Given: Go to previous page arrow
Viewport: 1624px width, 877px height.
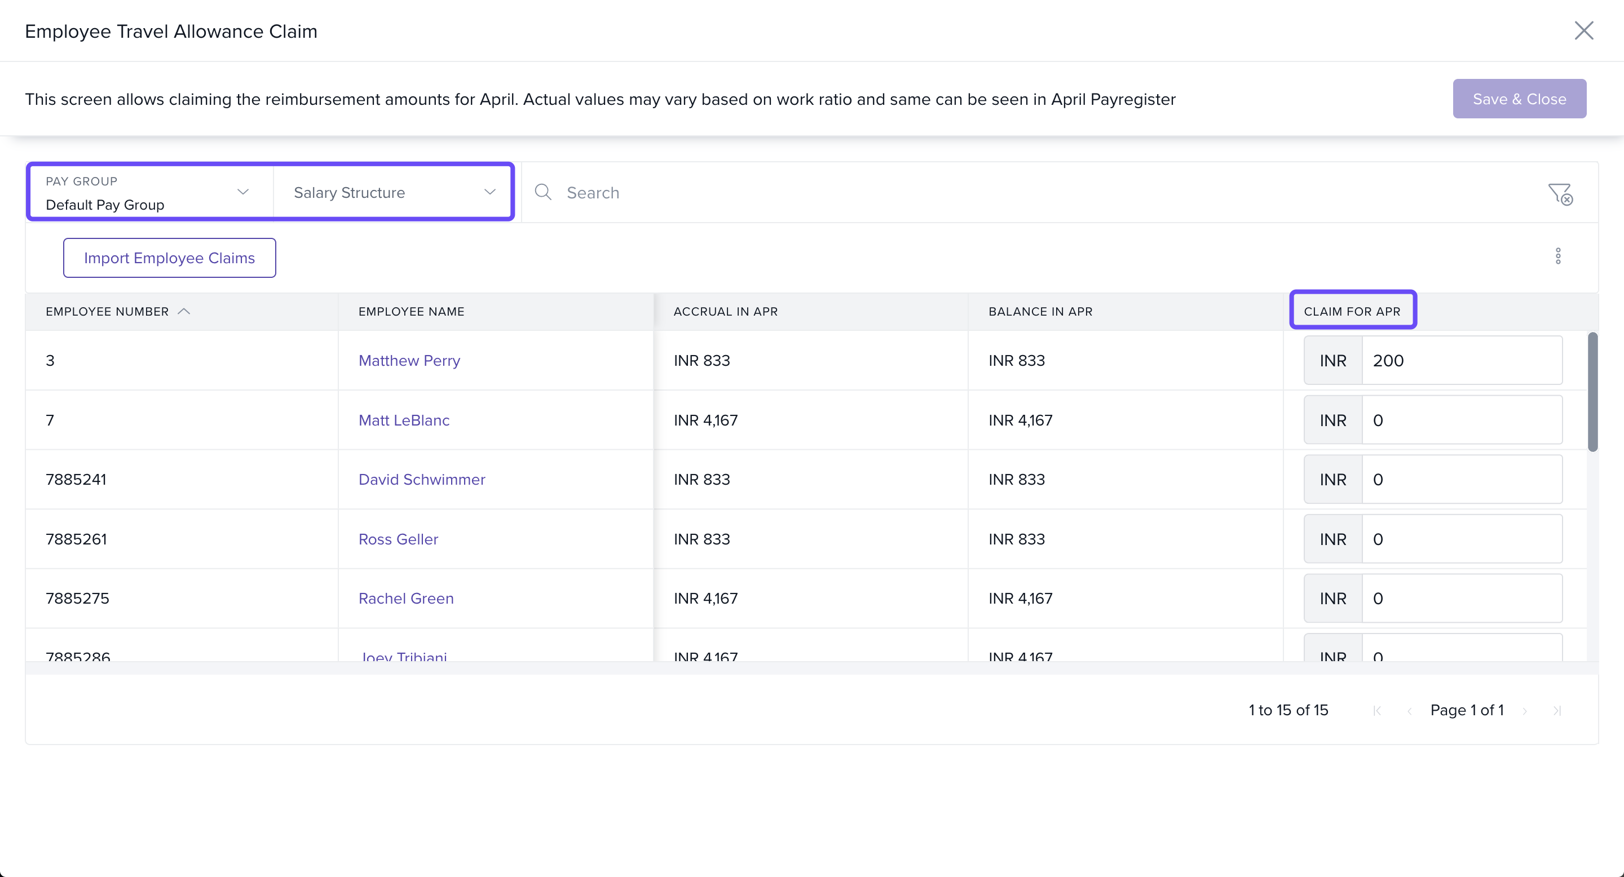Looking at the screenshot, I should tap(1409, 711).
